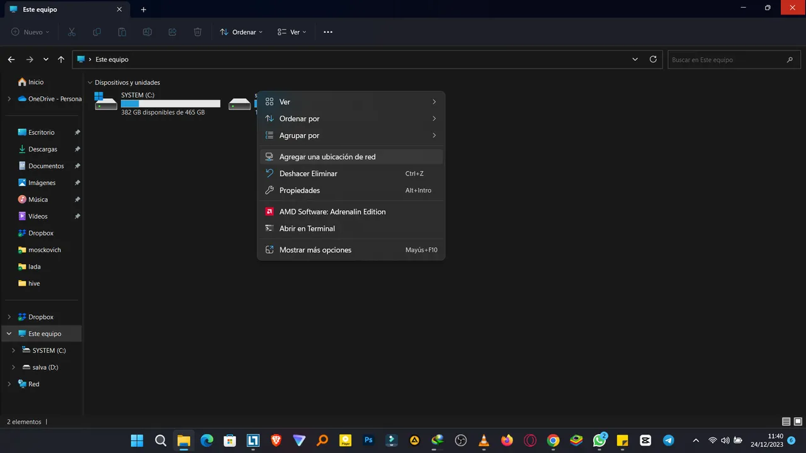Refresh the current folder view
This screenshot has height=453, width=806.
(x=653, y=59)
